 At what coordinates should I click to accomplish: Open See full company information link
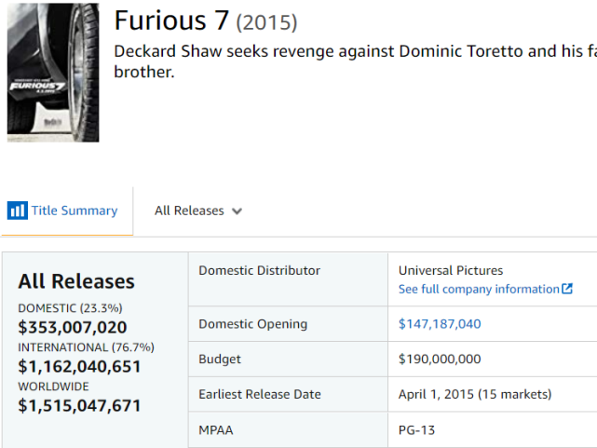point(479,289)
